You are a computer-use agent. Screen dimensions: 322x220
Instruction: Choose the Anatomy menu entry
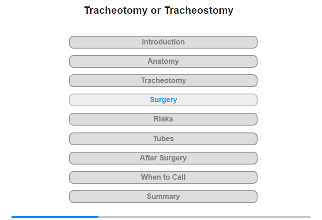coord(163,61)
